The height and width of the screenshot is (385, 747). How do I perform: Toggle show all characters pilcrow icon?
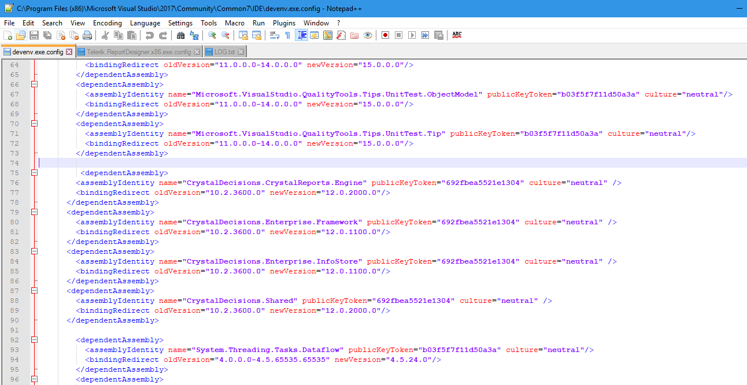pos(288,35)
